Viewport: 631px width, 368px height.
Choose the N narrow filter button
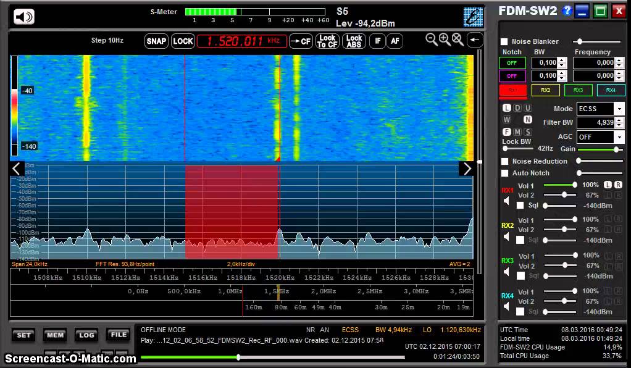click(527, 120)
